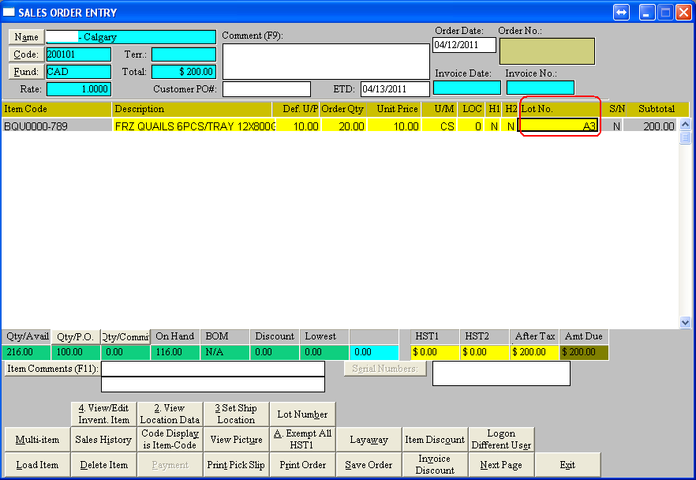696x480 pixels.
Task: Click the Item Comments (F11) first field
Action: [x=213, y=369]
